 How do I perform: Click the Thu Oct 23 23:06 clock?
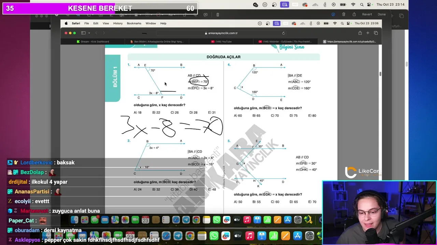tap(366, 23)
